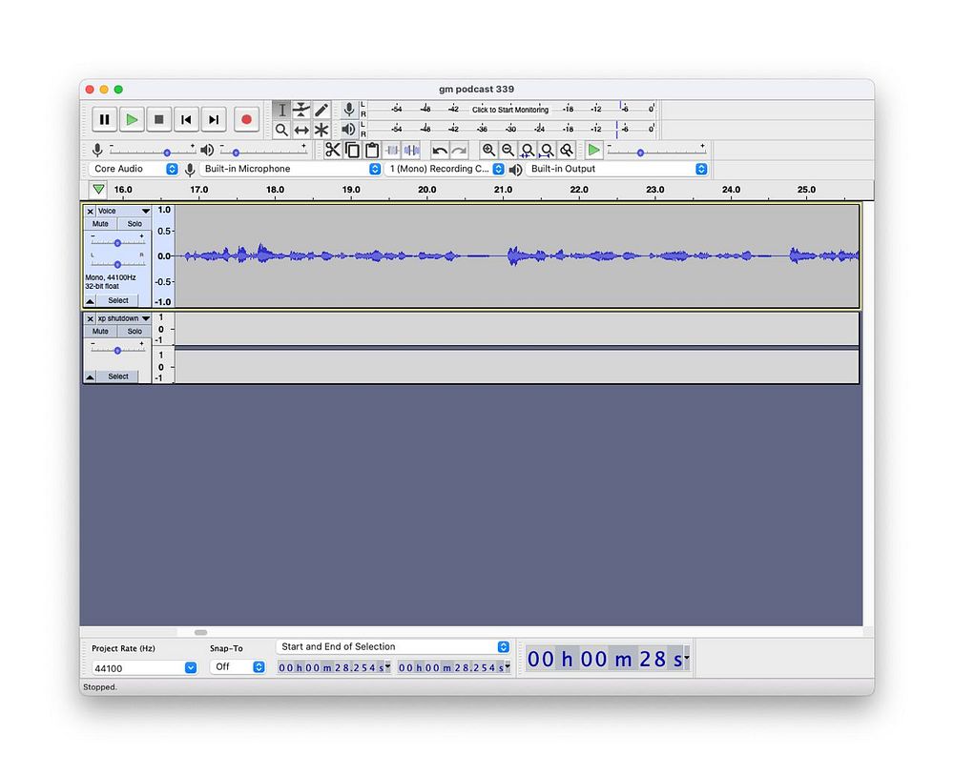Select the Draw pencil tool
This screenshot has width=954, height=775.
point(321,110)
